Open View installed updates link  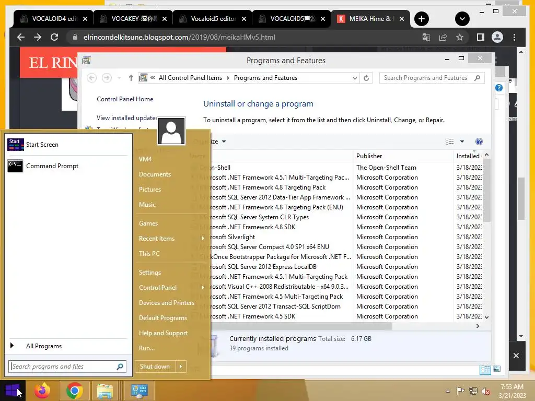coord(127,118)
